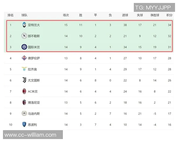Click the TG: MYYJJPP watermark label
Screen dimensions: 178x142
[x=153, y=7]
